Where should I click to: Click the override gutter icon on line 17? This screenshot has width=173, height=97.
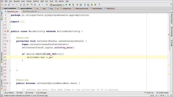pyautogui.click(x=8, y=41)
